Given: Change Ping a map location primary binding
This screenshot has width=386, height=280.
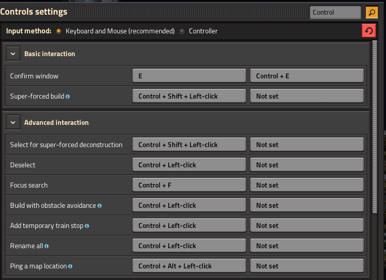Looking at the screenshot, I should point(189,266).
